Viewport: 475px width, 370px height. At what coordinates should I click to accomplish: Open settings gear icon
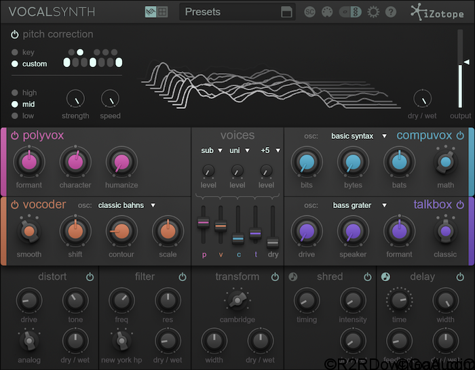(x=373, y=12)
